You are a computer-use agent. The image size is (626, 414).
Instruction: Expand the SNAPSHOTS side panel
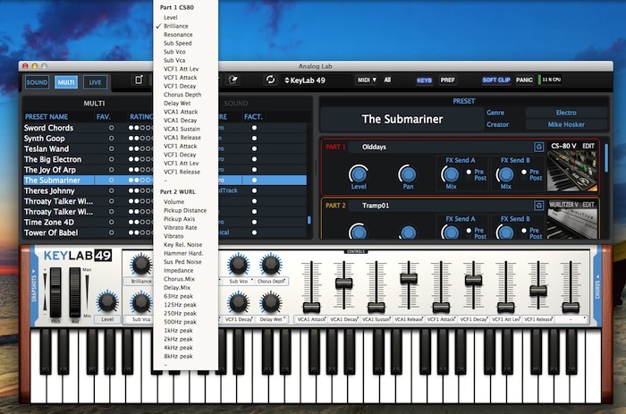point(34,285)
